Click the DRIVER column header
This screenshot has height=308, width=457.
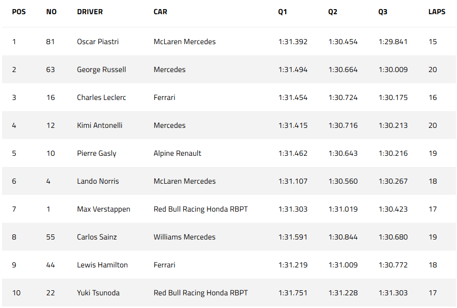90,12
